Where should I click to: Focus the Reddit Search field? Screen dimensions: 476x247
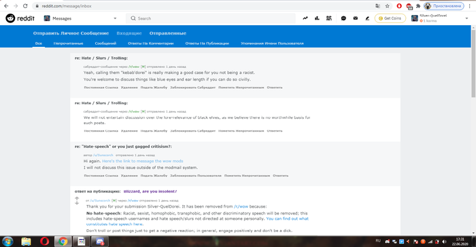[x=211, y=18]
